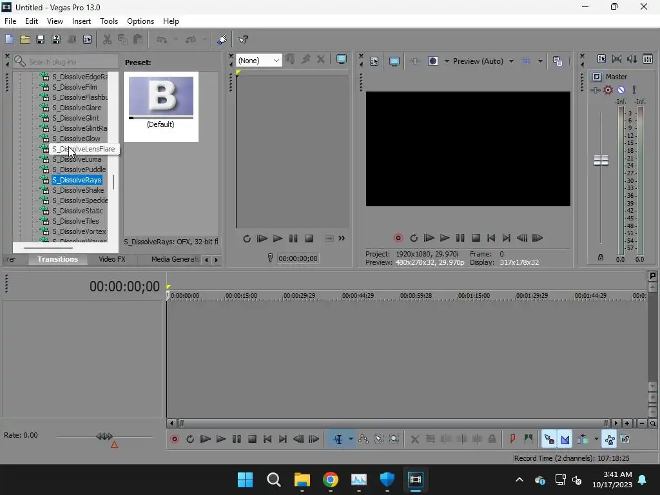Click the Overlays grid icon in preview
The width and height of the screenshot is (660, 495).
(x=526, y=61)
